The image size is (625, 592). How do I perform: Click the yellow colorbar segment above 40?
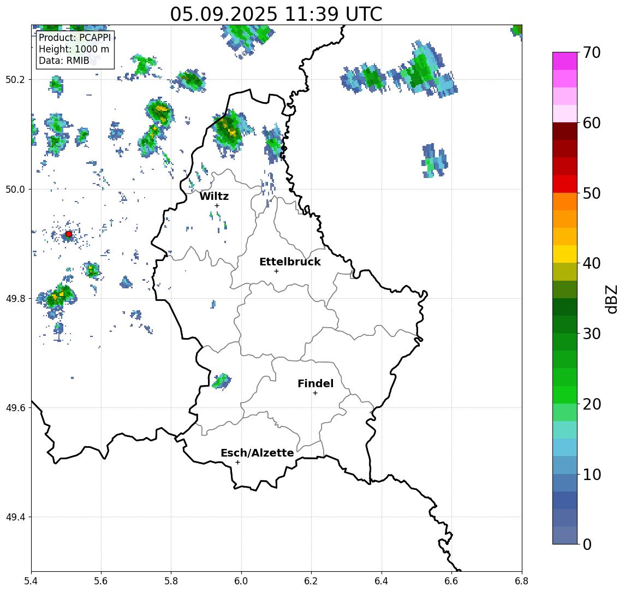point(565,254)
